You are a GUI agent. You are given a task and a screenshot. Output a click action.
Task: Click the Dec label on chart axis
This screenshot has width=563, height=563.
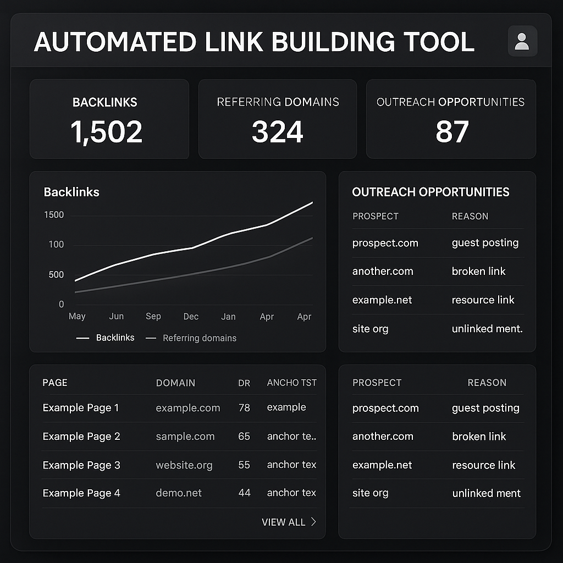pyautogui.click(x=191, y=316)
